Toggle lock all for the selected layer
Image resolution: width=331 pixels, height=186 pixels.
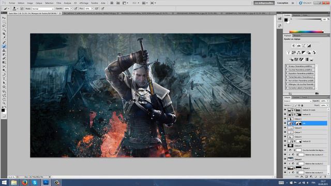click(302, 105)
